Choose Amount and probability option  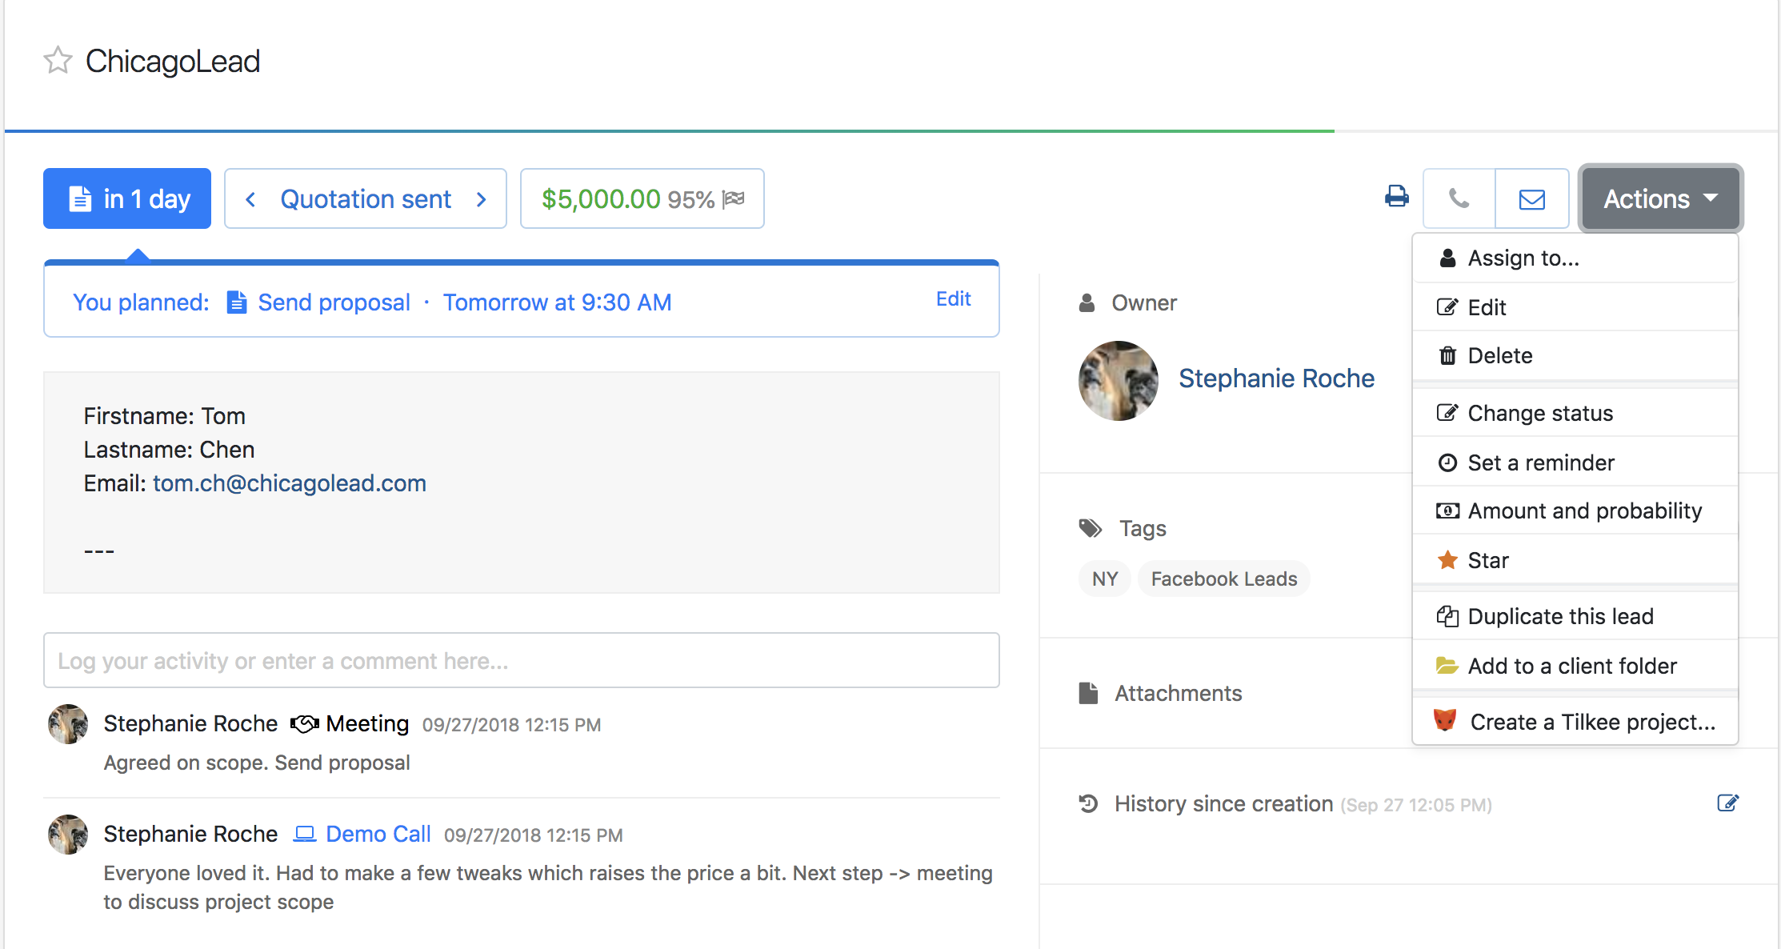click(x=1584, y=511)
